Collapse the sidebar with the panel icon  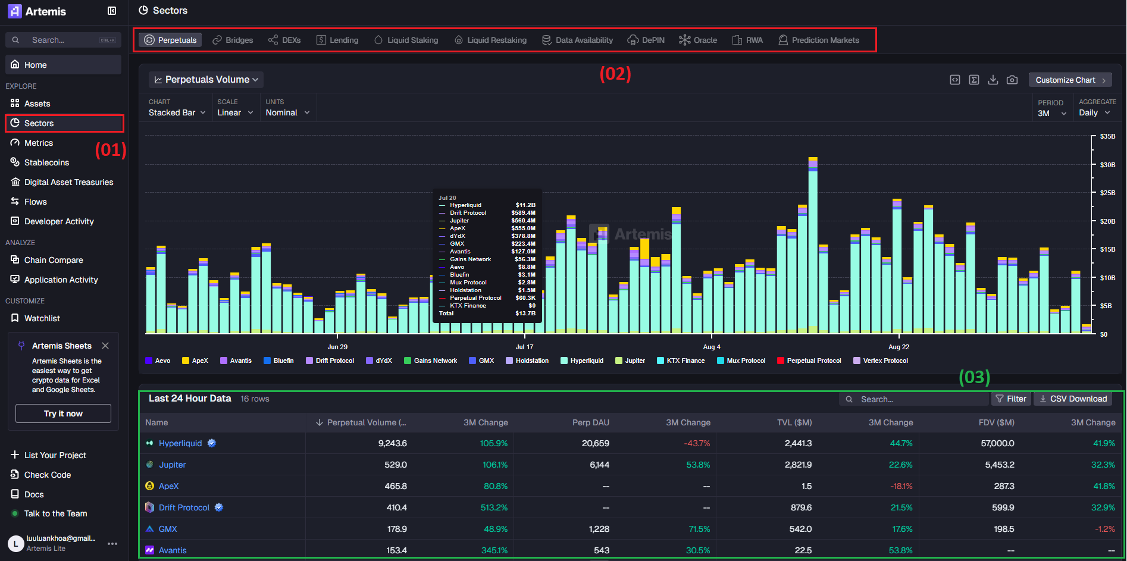112,11
